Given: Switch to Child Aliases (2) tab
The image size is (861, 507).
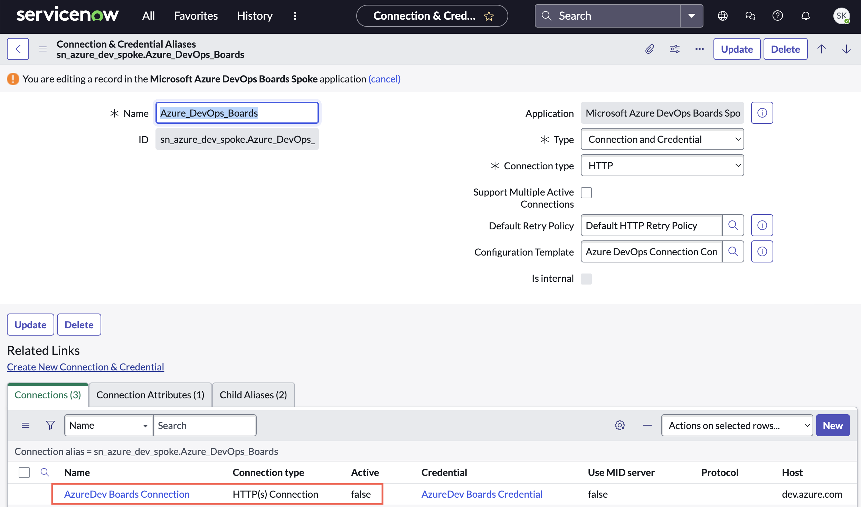Looking at the screenshot, I should click(253, 395).
